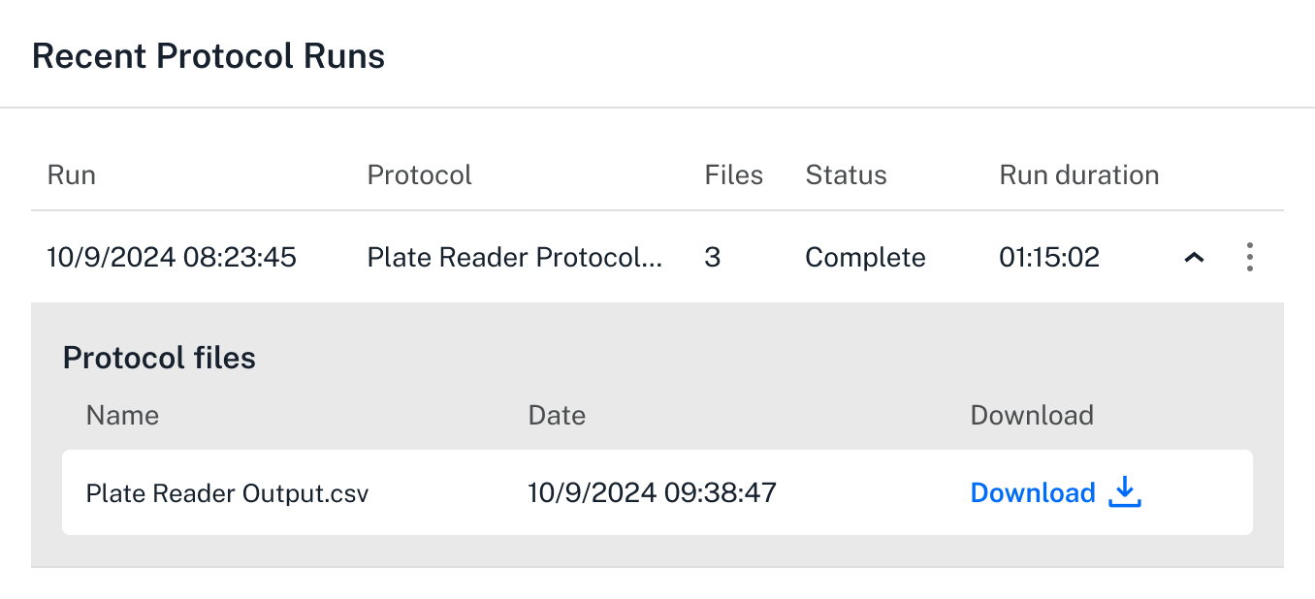
Task: Click the download icon next to Download
Action: pyautogui.click(x=1124, y=492)
